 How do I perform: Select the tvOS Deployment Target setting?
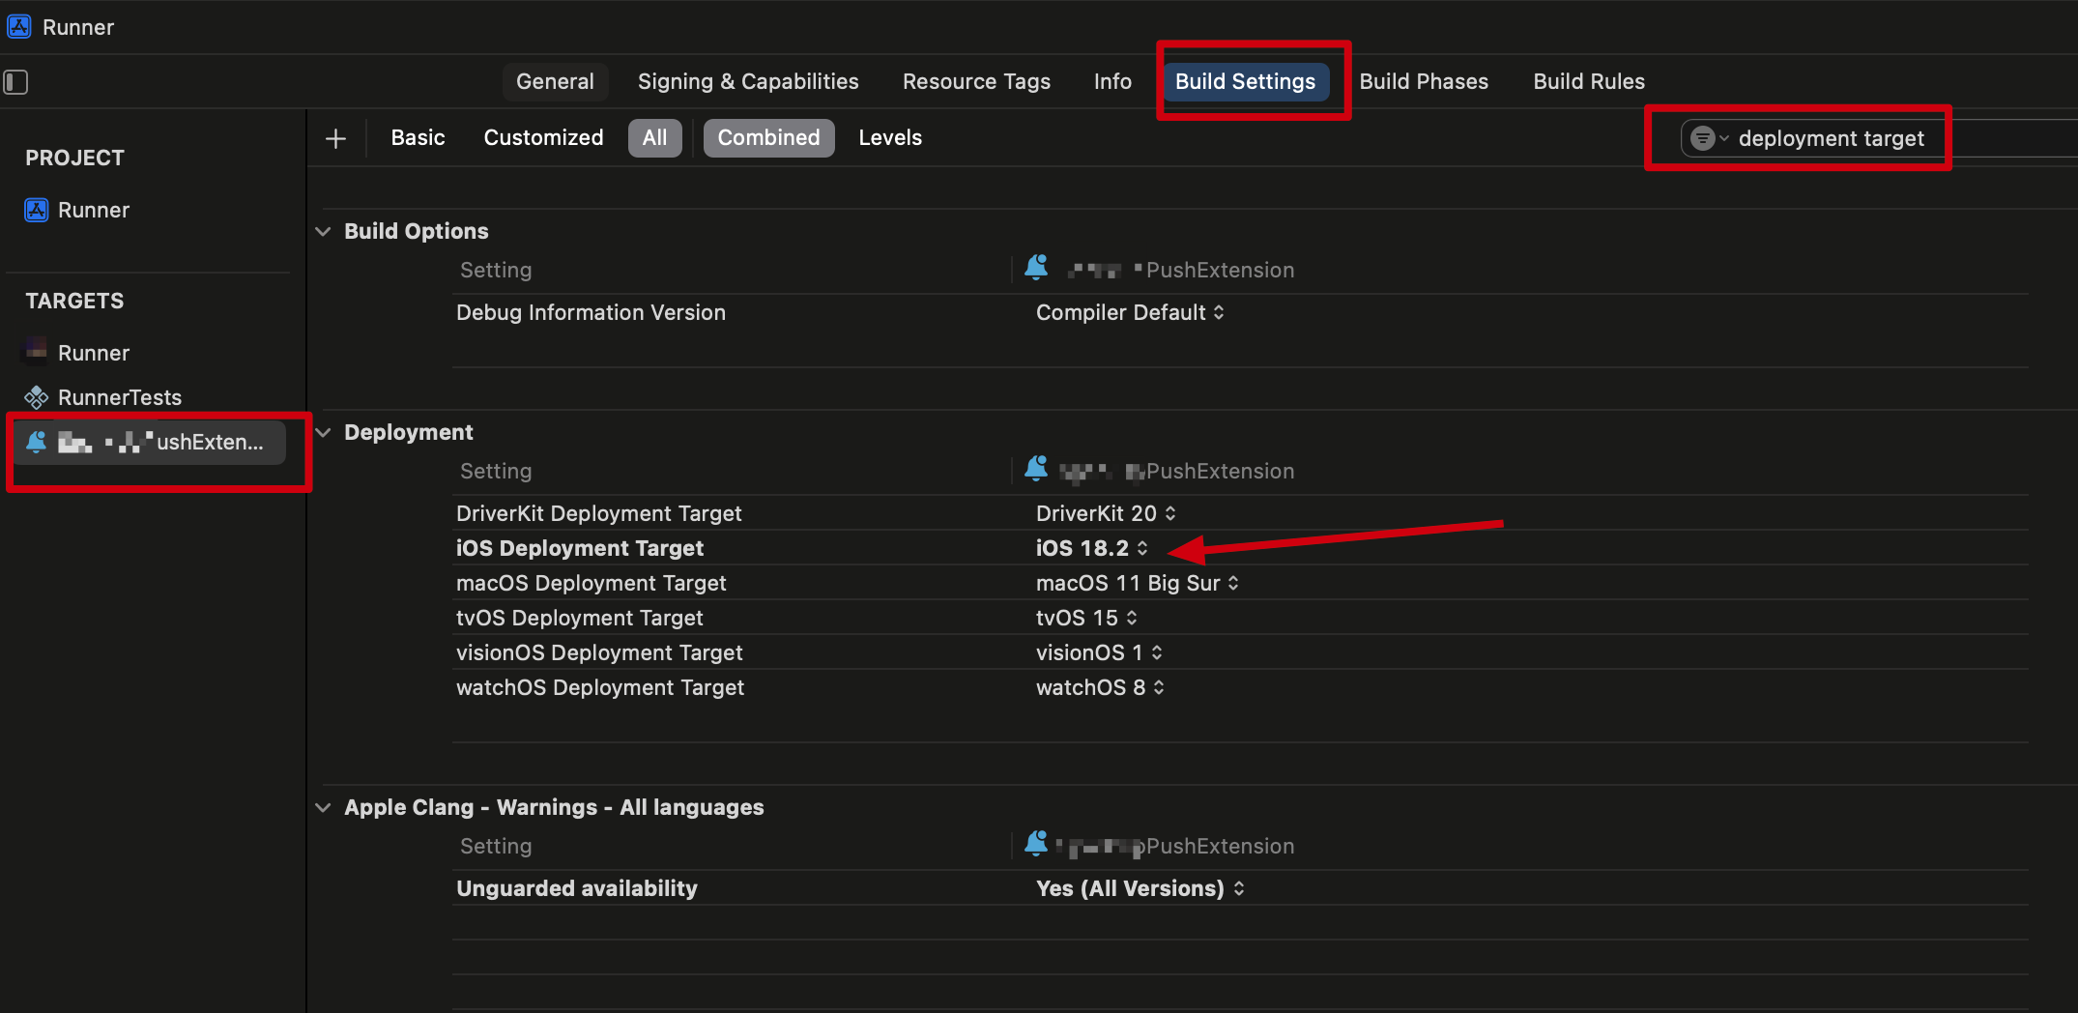pos(579,618)
